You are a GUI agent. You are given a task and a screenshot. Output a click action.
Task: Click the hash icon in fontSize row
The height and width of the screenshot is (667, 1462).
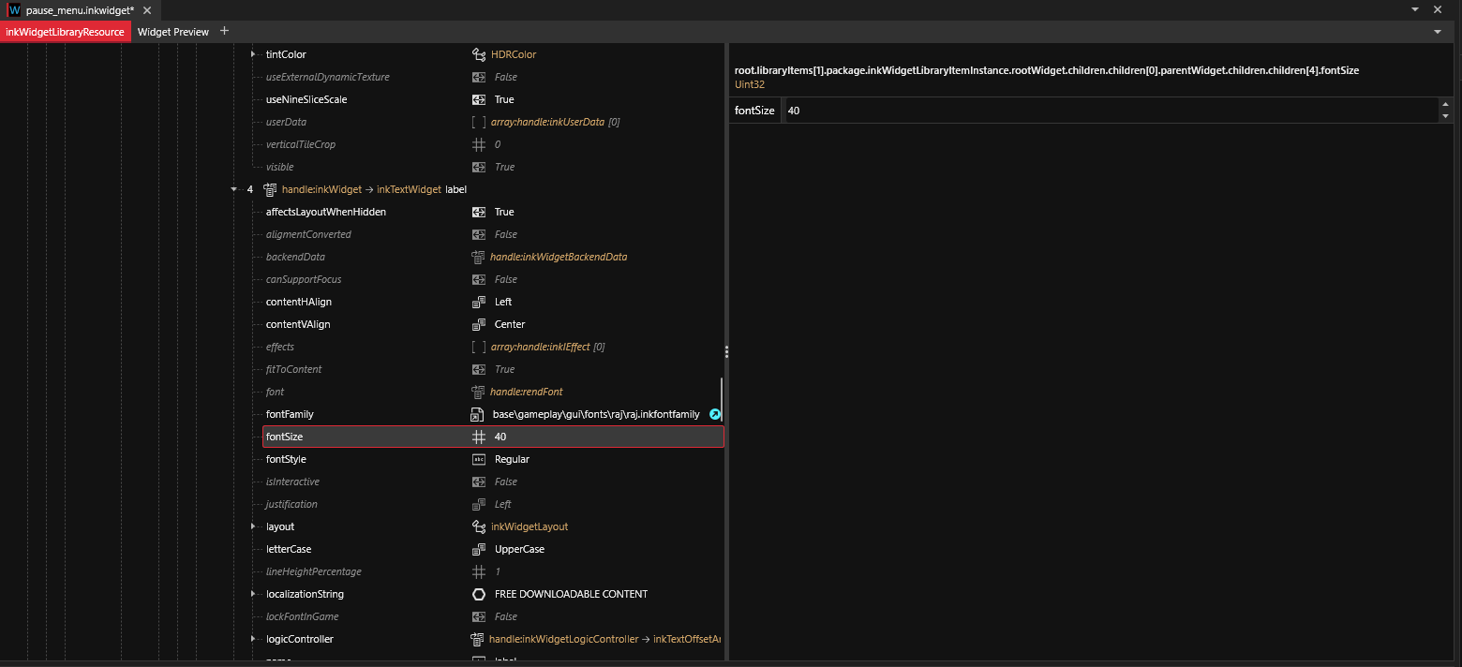(478, 437)
